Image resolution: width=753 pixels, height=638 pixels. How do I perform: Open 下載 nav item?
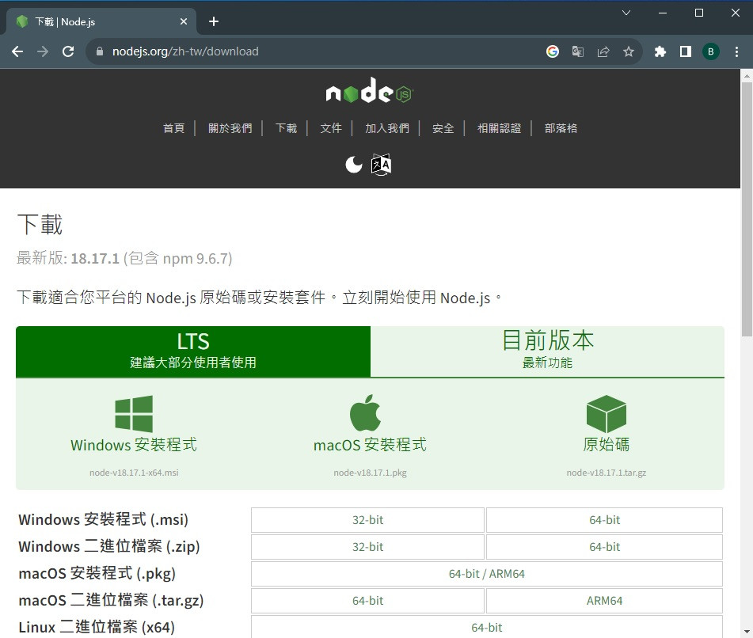tap(286, 128)
